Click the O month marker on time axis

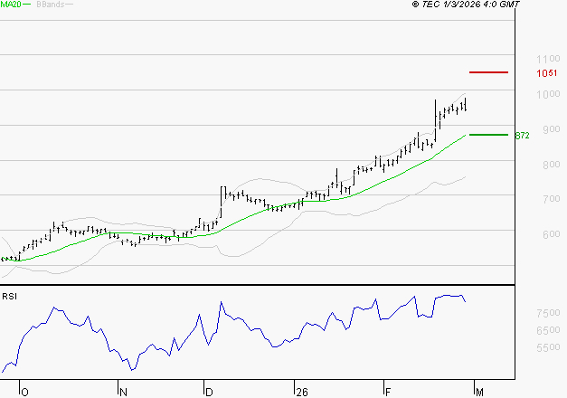click(24, 393)
